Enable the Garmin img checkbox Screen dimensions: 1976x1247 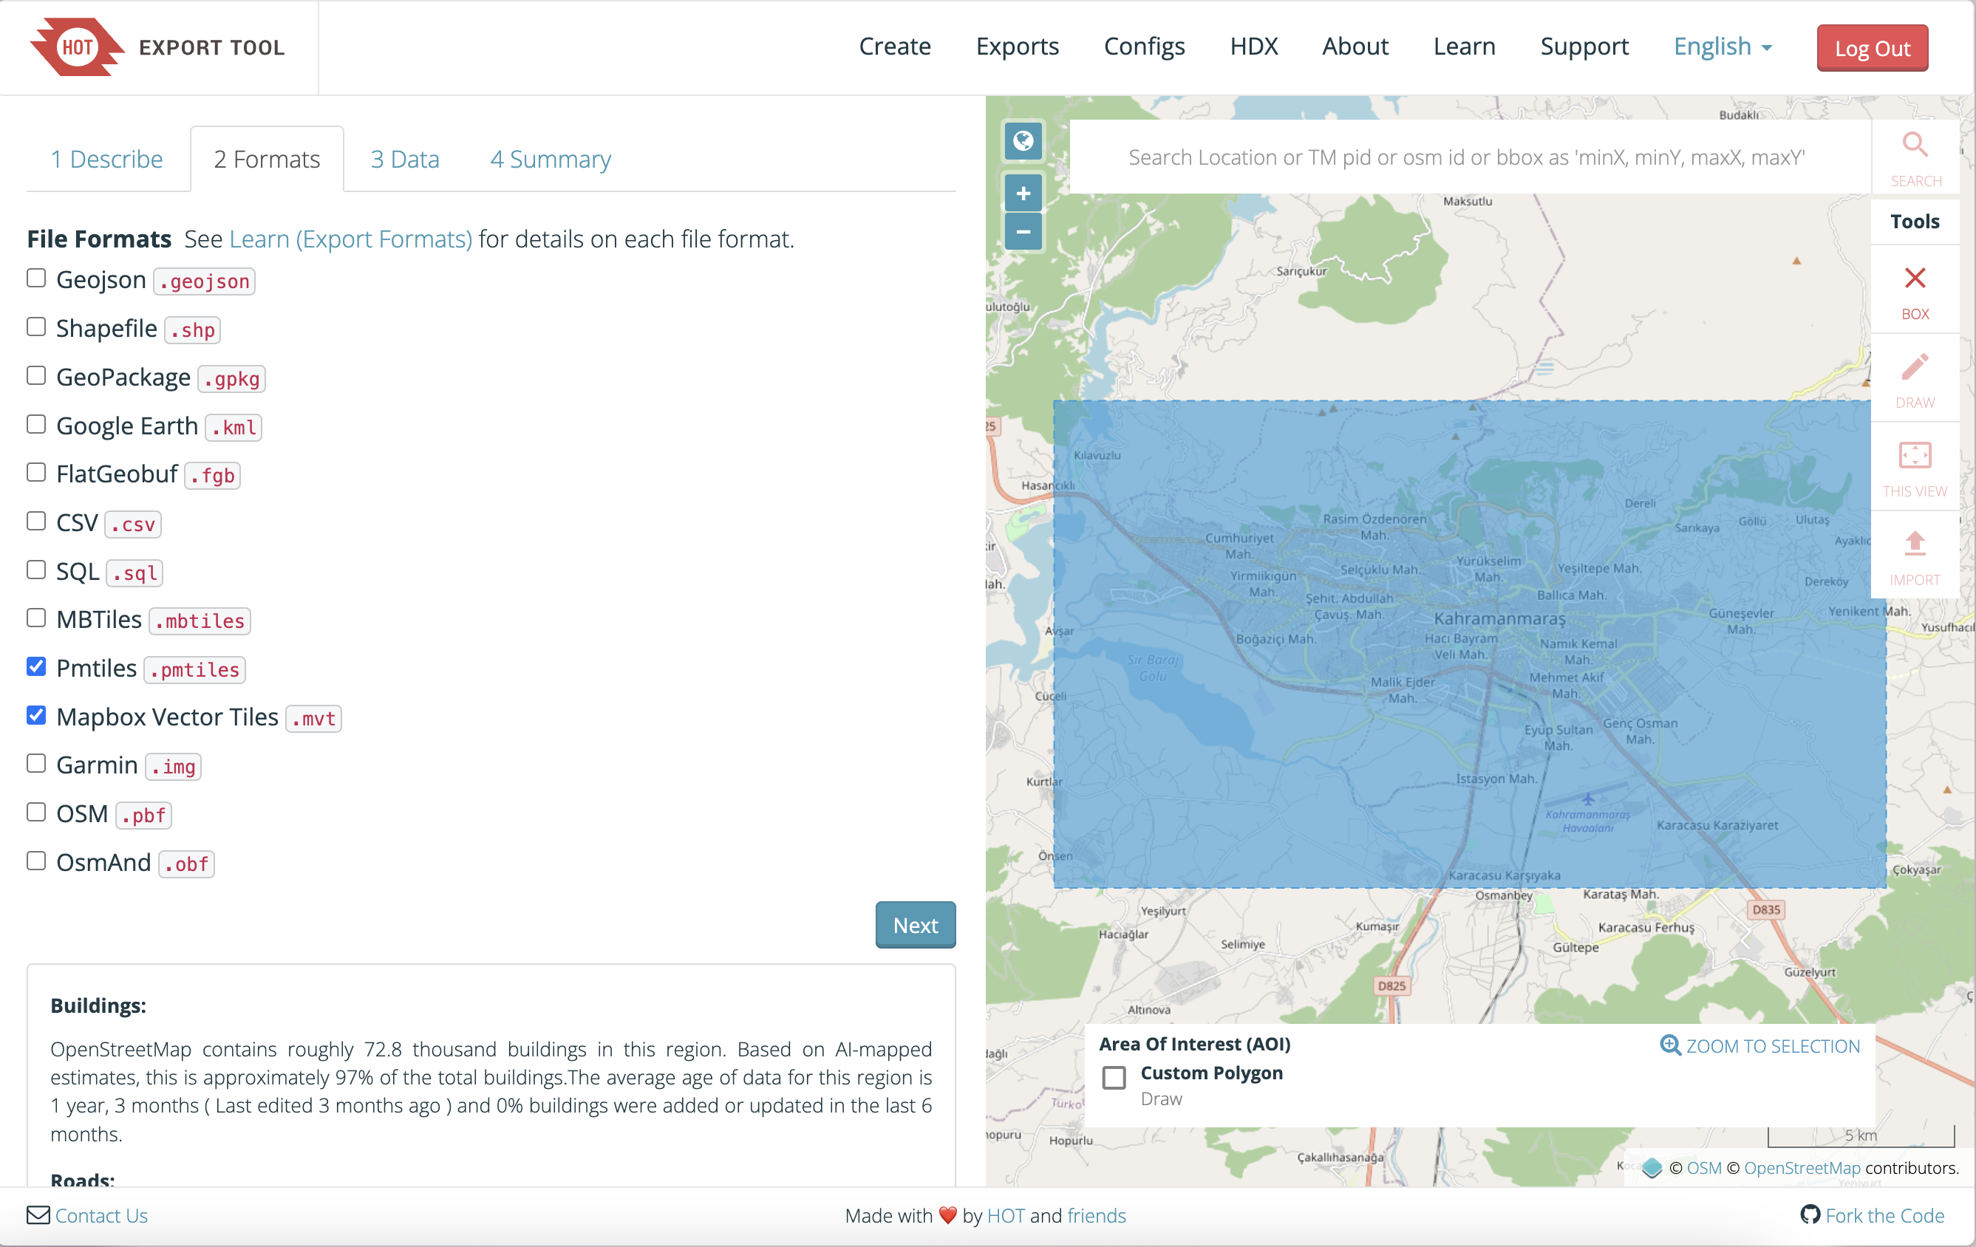36,764
